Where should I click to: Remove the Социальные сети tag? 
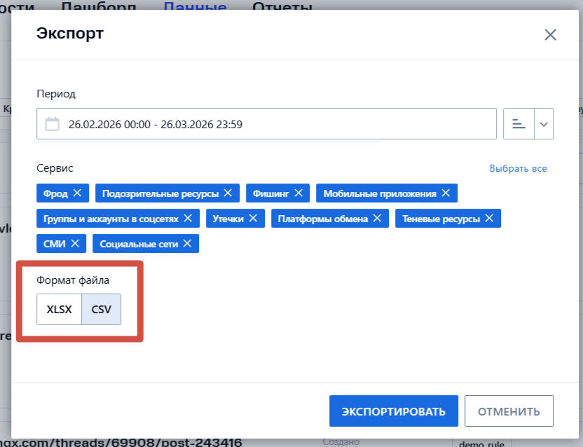point(186,243)
